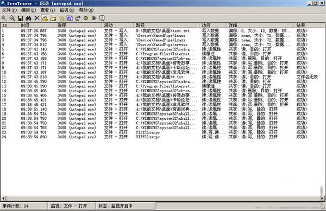
Task: Click the ProcTracer title bar app icon
Action: (3, 3)
